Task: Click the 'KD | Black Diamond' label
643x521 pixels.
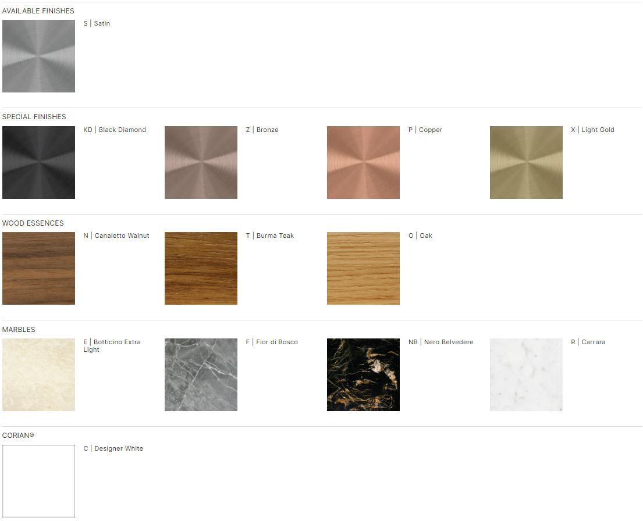Action: 115,130
